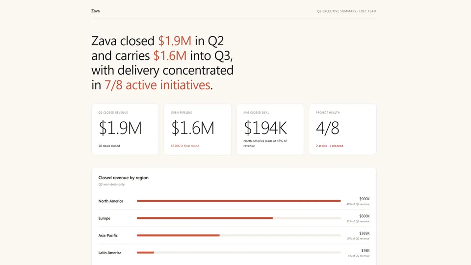Click the 'Q2 won deals only' subtitle
Viewport: 471px width, 265px height.
(111, 184)
